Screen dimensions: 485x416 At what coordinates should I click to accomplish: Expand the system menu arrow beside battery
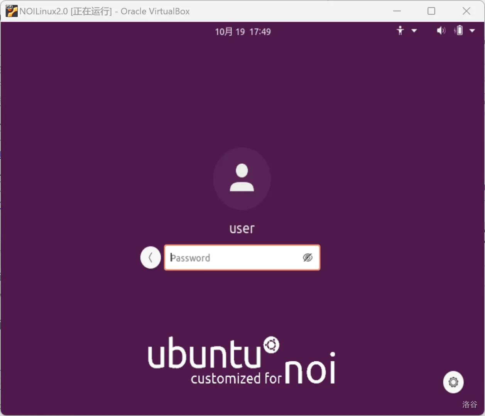472,31
